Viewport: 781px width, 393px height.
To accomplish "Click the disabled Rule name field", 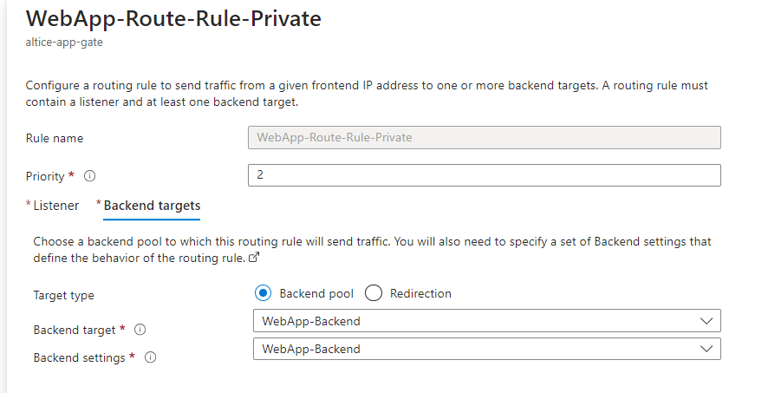I will tap(485, 137).
